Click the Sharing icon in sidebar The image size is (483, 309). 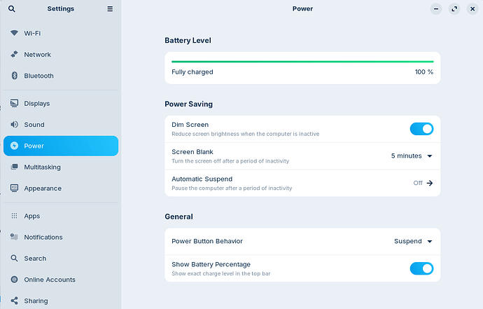[x=14, y=301]
